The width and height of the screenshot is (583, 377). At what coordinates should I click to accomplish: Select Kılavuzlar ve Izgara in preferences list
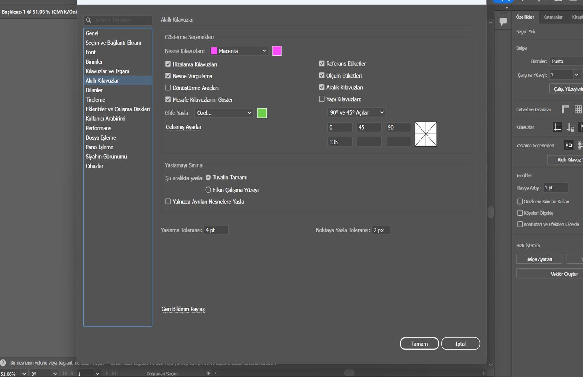coord(107,71)
